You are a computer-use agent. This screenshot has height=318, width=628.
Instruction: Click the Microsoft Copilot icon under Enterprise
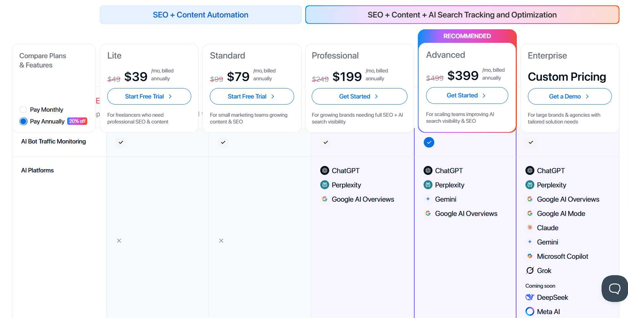point(530,256)
